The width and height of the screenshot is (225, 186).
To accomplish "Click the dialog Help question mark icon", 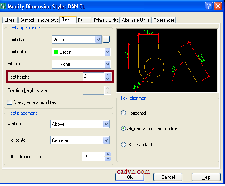I will [209, 6].
